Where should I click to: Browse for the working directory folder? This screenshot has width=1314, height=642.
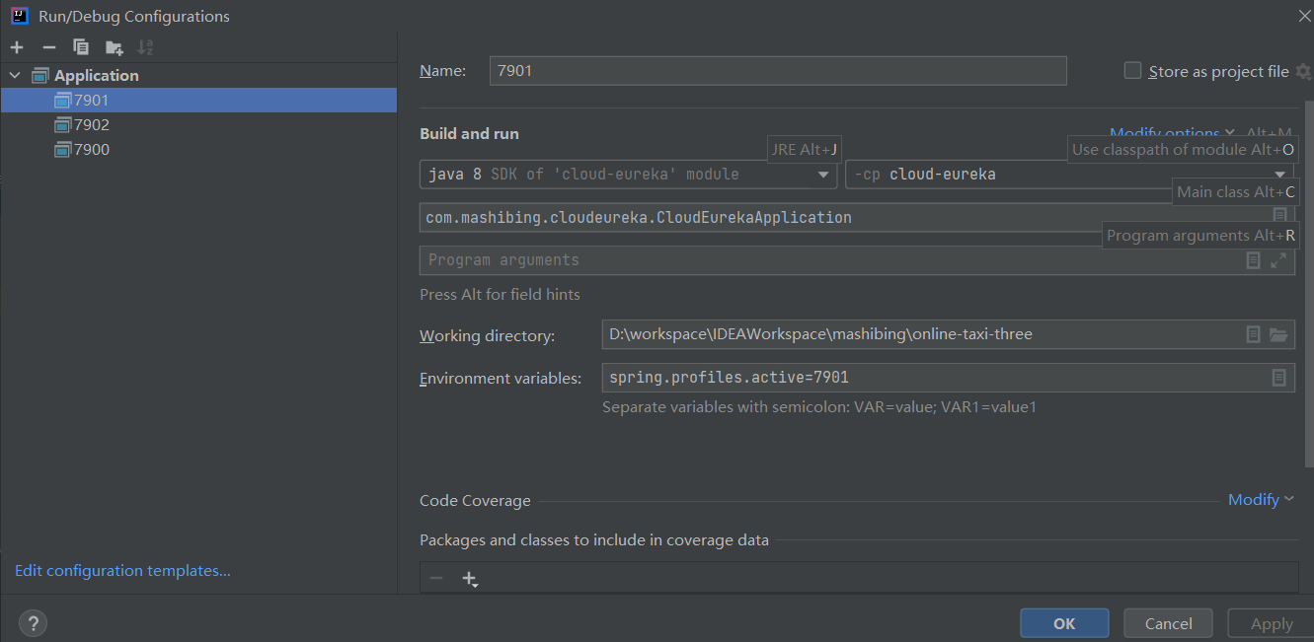(1278, 335)
